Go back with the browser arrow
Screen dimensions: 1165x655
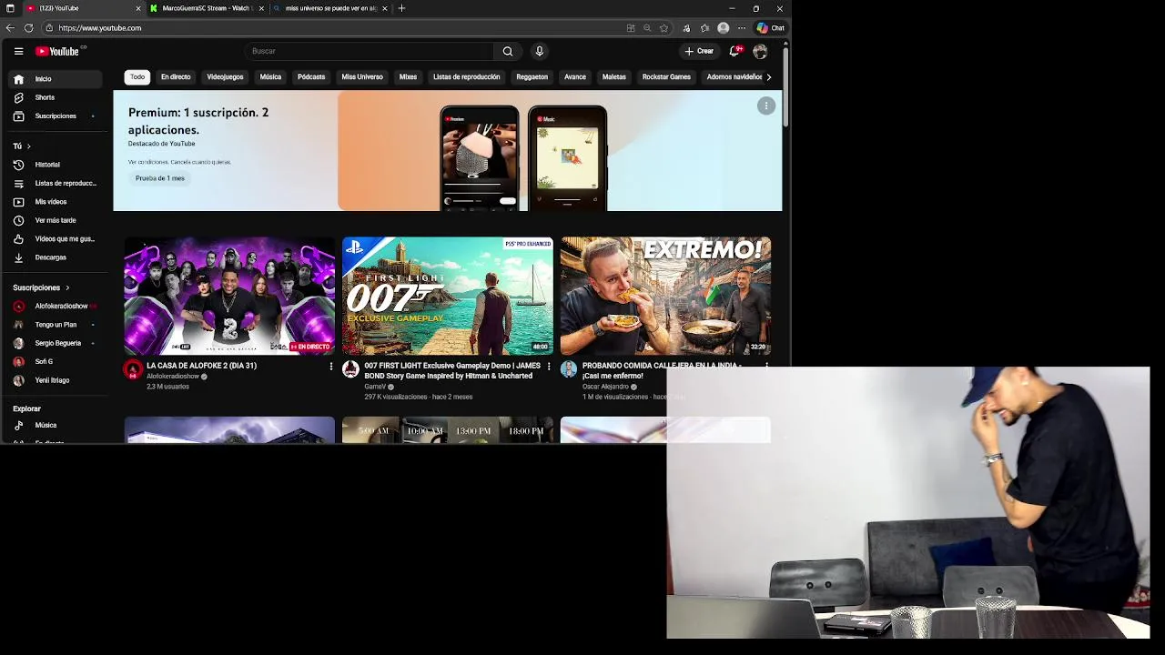[10, 28]
